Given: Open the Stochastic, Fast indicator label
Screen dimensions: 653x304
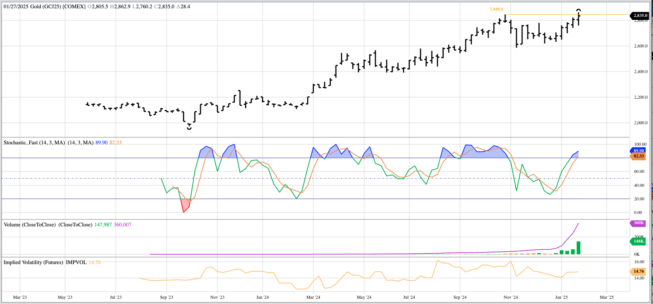Looking at the screenshot, I should coord(34,143).
